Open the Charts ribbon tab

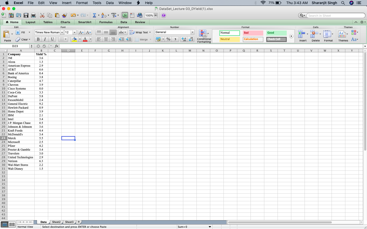coord(65,22)
